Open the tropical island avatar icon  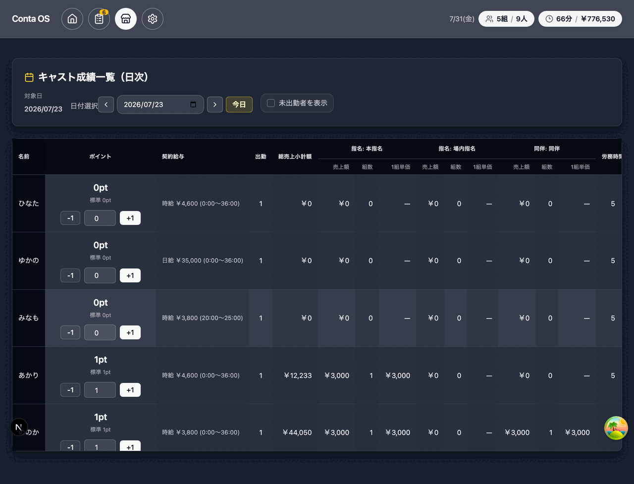[616, 428]
